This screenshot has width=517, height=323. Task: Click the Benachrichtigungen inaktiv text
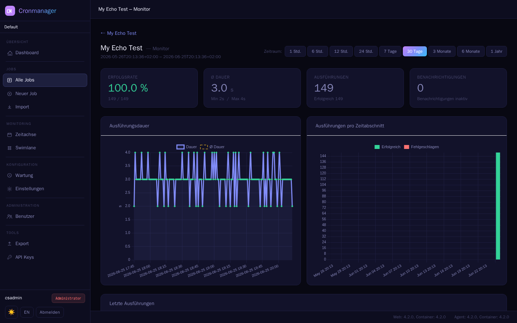pos(442,99)
